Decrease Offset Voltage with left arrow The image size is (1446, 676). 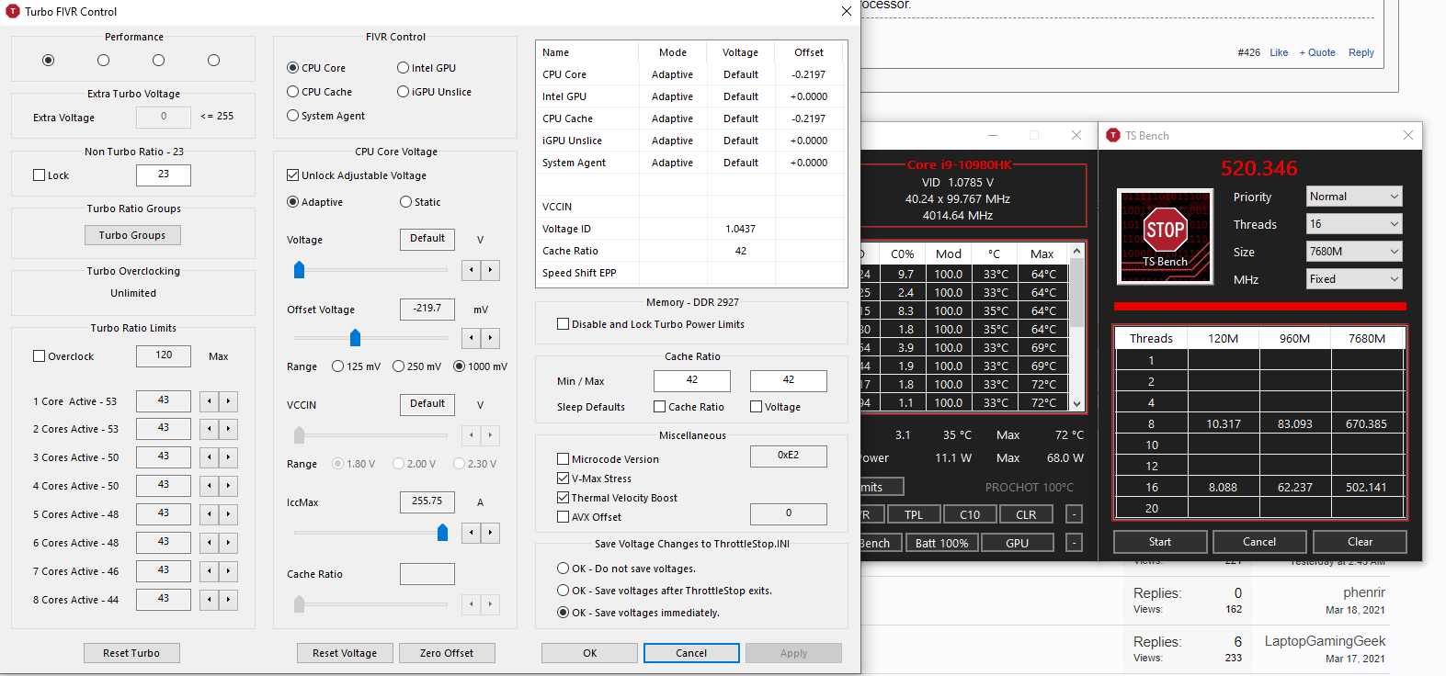click(x=472, y=337)
